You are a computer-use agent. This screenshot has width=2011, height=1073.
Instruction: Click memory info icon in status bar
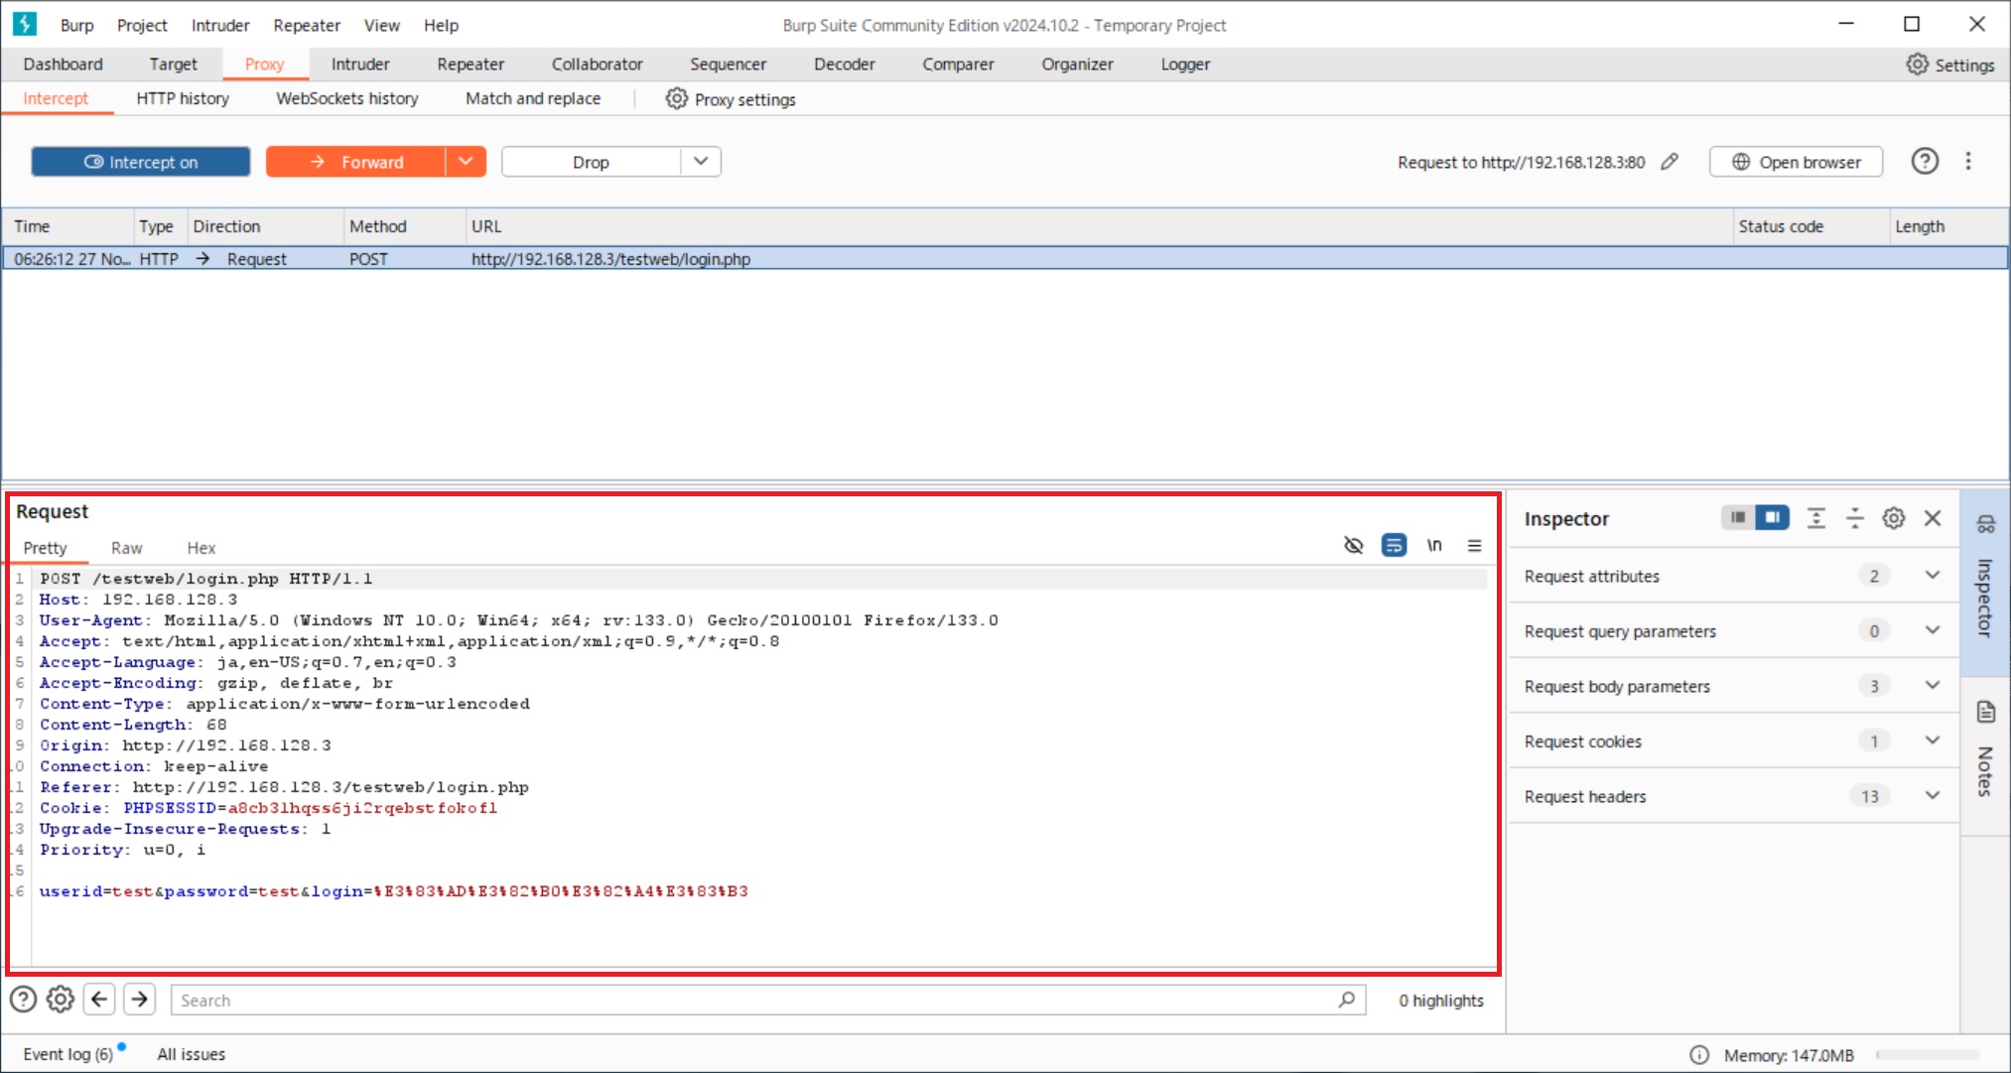pyautogui.click(x=1699, y=1054)
